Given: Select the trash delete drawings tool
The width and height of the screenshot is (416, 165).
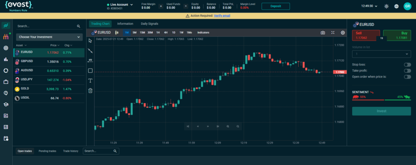Looking at the screenshot, I should [x=90, y=91].
